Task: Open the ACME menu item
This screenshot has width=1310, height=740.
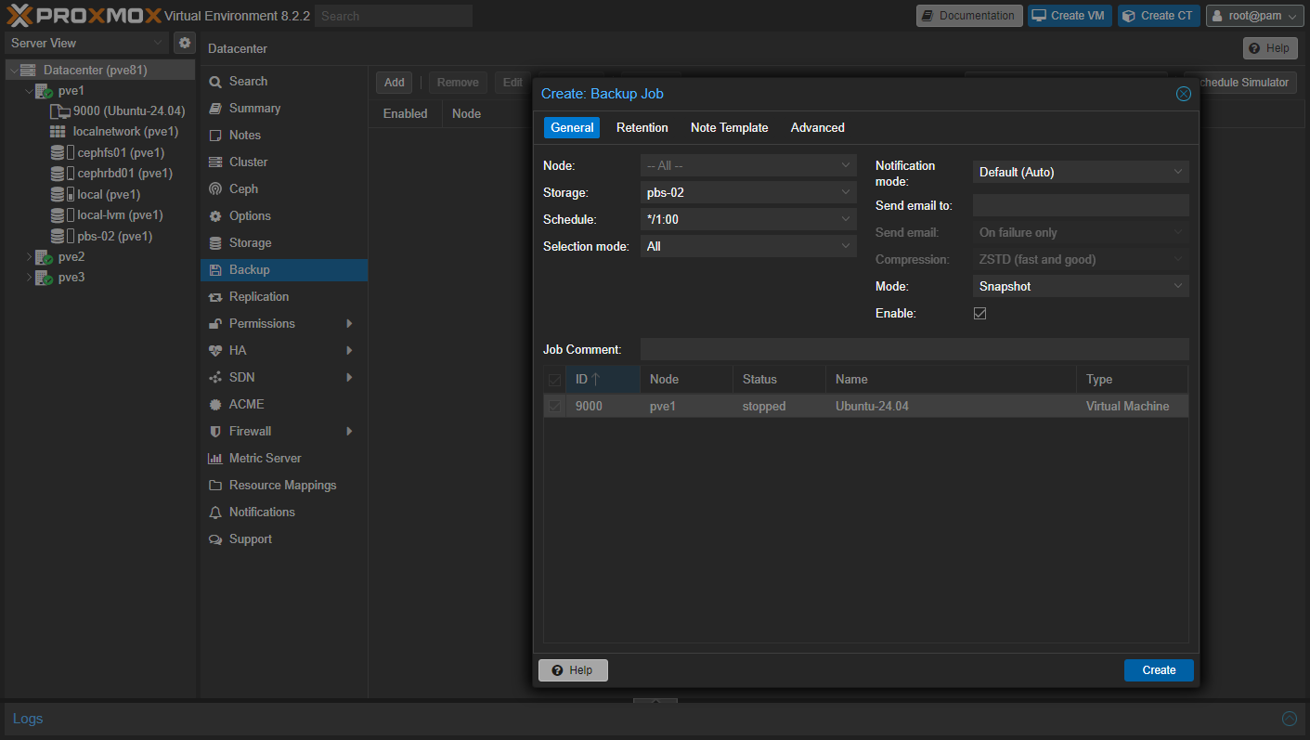Action: [x=284, y=405]
